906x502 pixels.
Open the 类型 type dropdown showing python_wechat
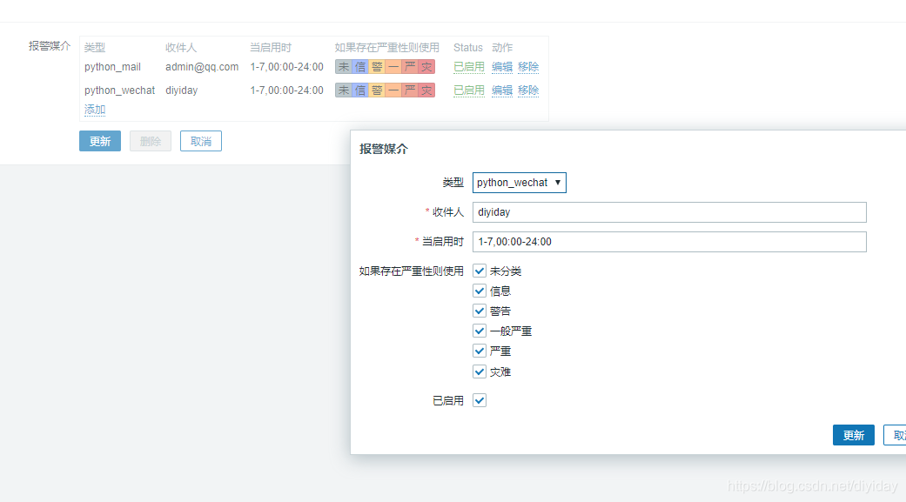click(x=519, y=183)
